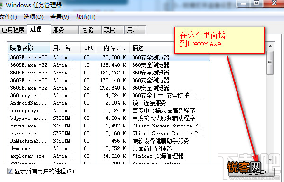Click SYSTEM user of bdpysvc row

pos(61,118)
